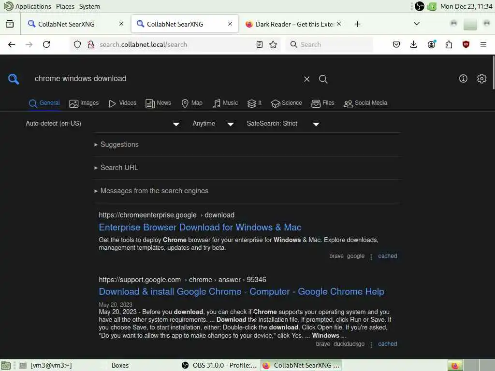The height and width of the screenshot is (371, 495).
Task: Switch to the Science category
Action: [286, 103]
